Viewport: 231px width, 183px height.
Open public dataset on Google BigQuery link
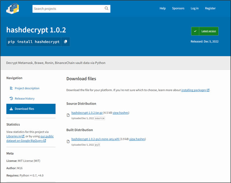tap(30, 138)
